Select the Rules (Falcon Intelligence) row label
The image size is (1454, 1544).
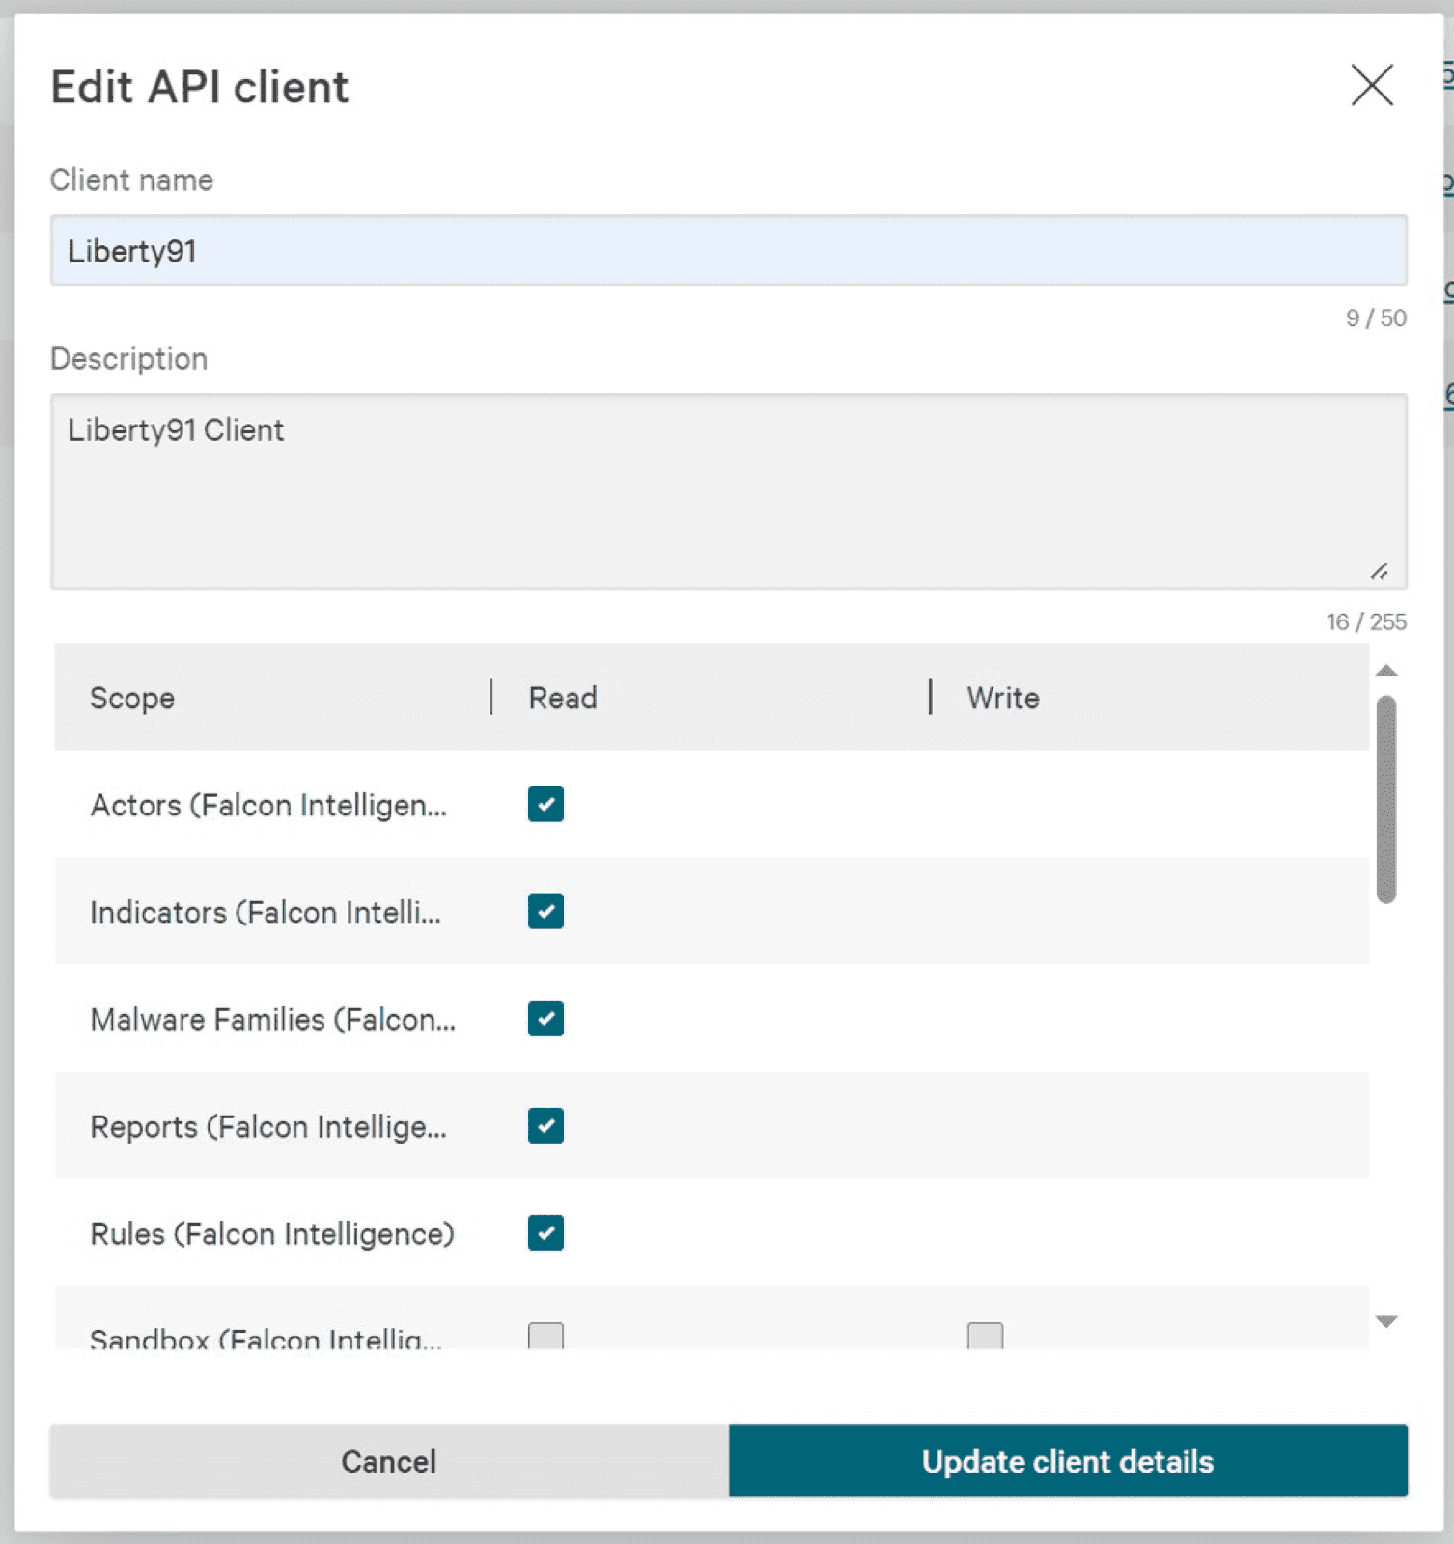tap(272, 1233)
